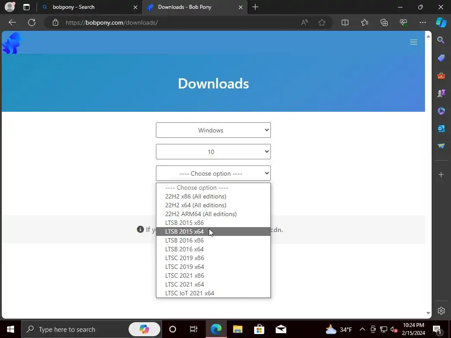This screenshot has height=338, width=451.
Task: Choose 22H2 ARM64 (All editions)
Action: pyautogui.click(x=213, y=214)
